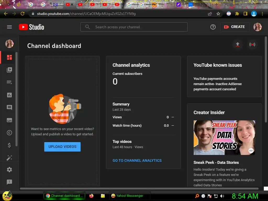Open a new tab with the plus button
This screenshot has width=268, height=201.
pos(216,5)
